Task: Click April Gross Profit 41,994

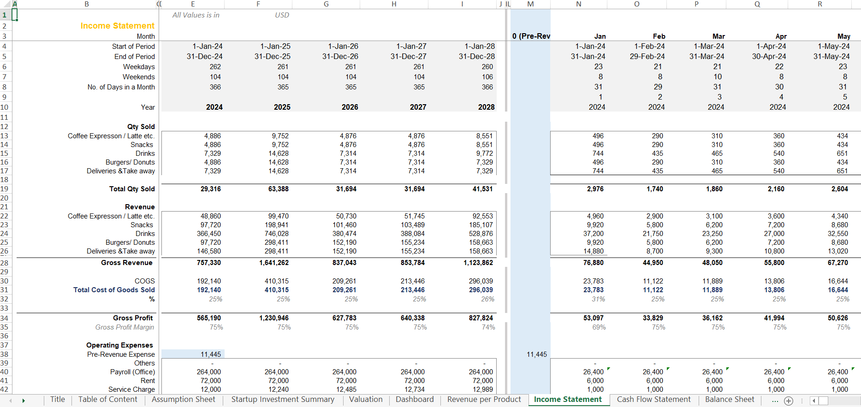Action: point(773,318)
